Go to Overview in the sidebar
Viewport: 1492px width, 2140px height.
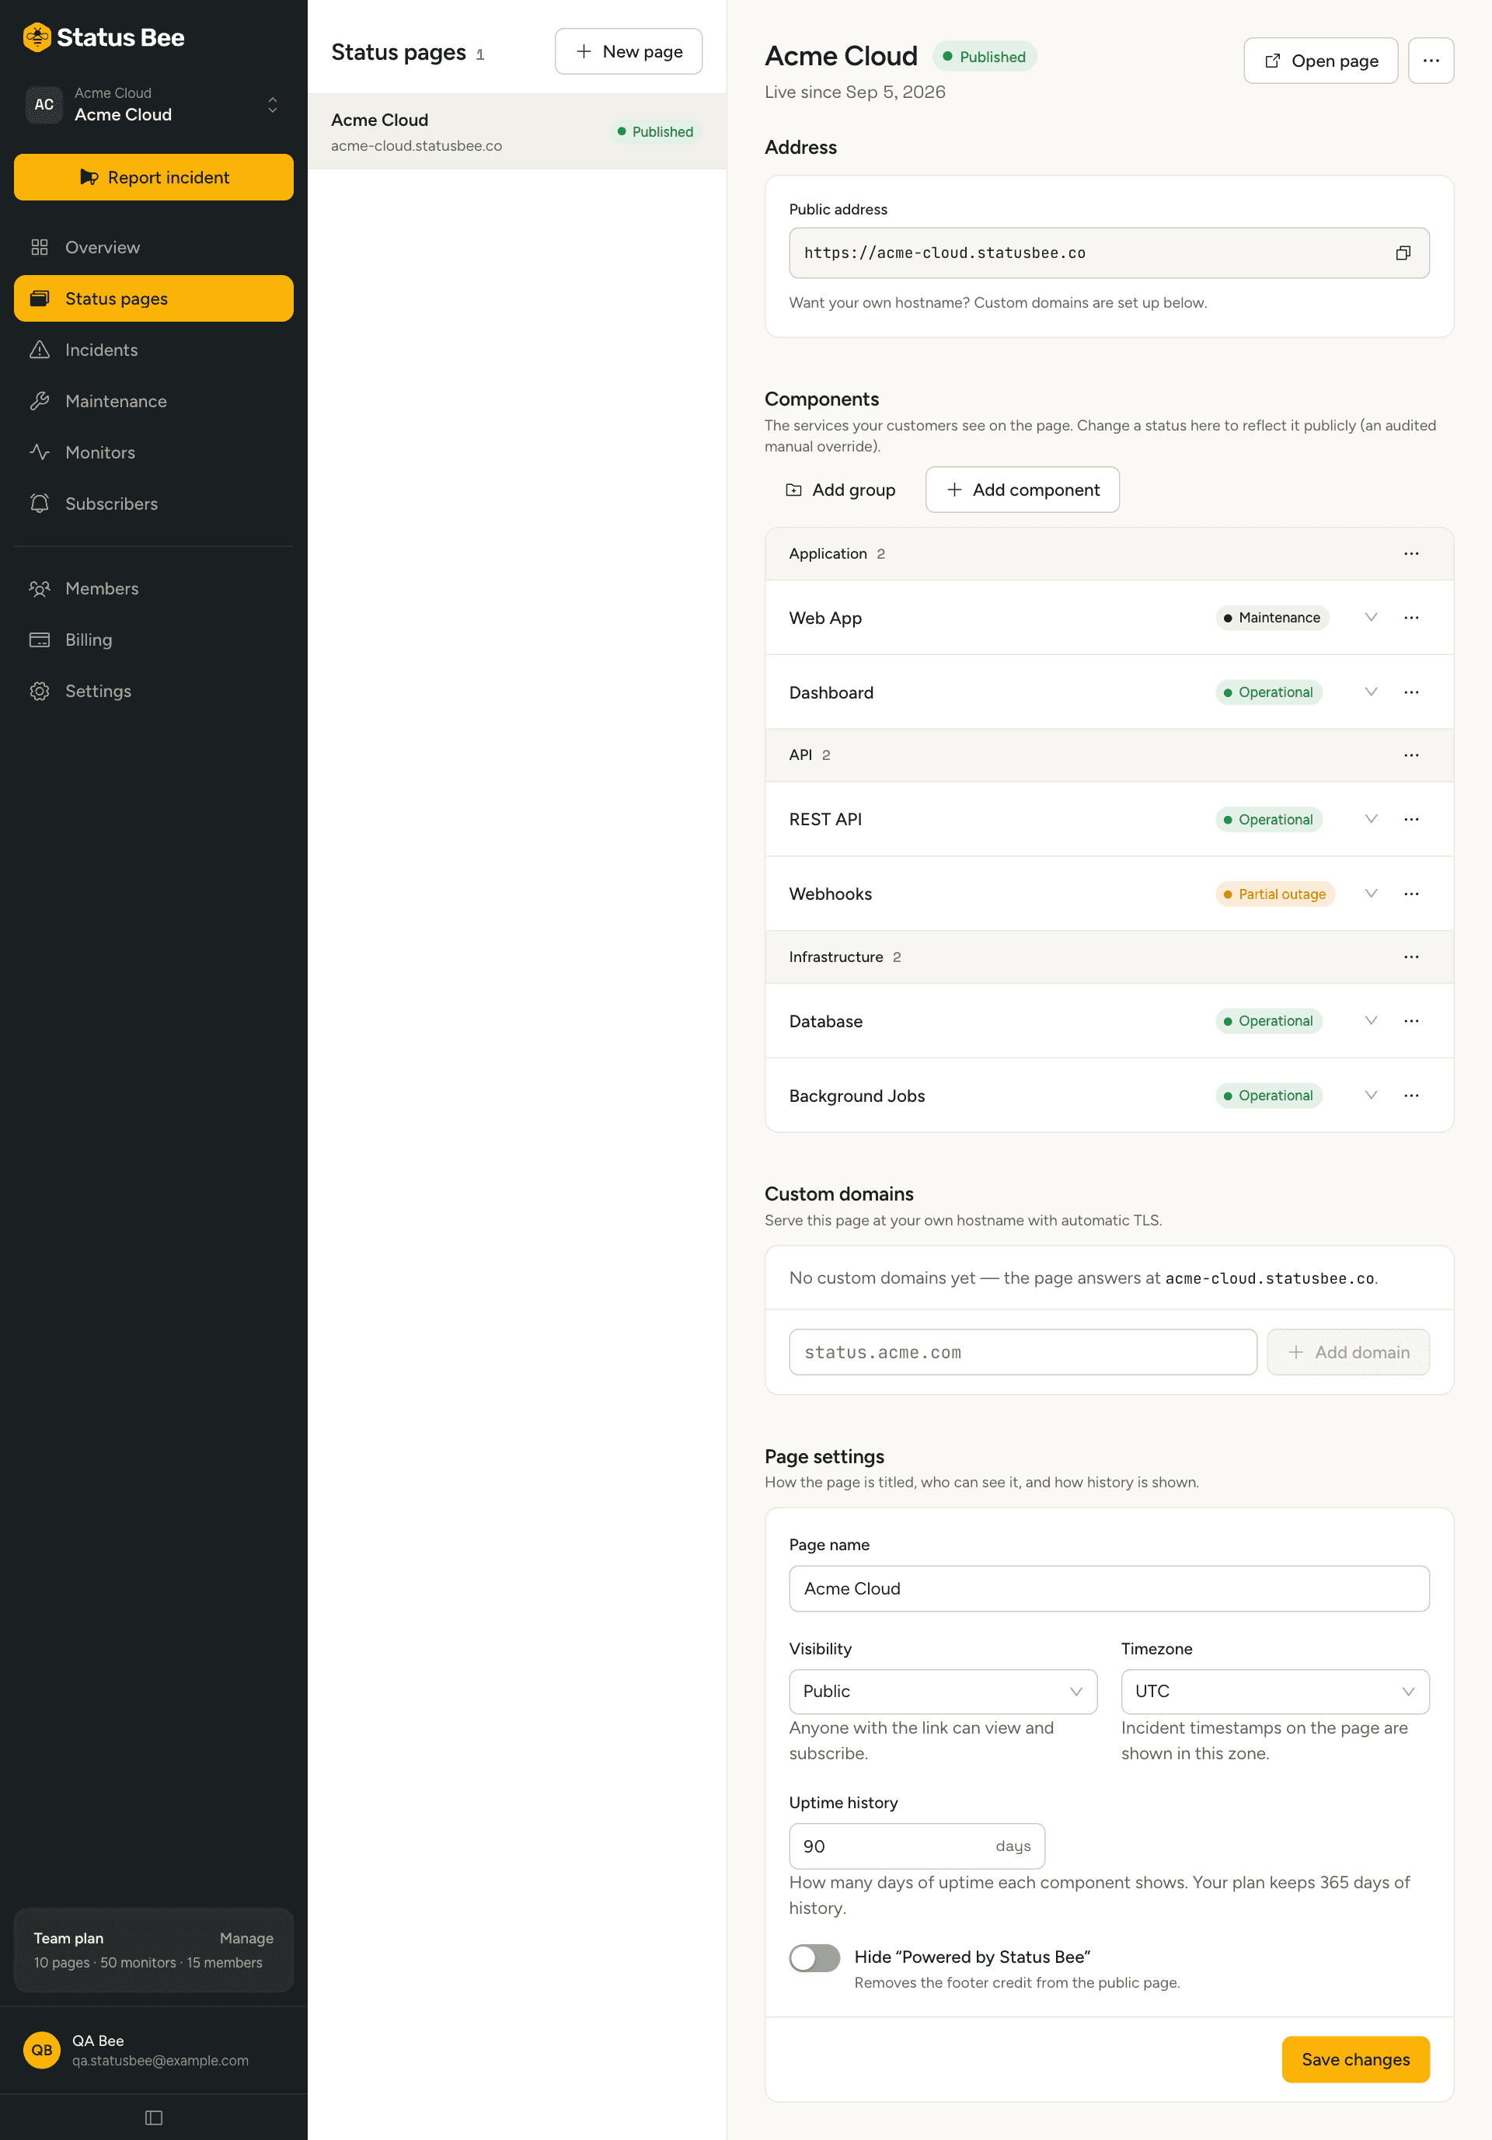(x=154, y=247)
